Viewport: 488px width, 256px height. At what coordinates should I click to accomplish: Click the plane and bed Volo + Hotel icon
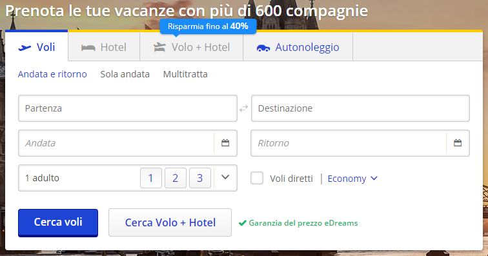tap(159, 47)
